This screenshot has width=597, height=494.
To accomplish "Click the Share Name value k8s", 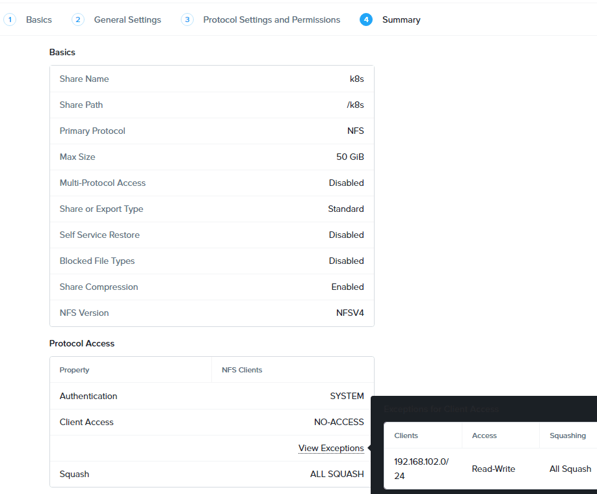I will (356, 79).
